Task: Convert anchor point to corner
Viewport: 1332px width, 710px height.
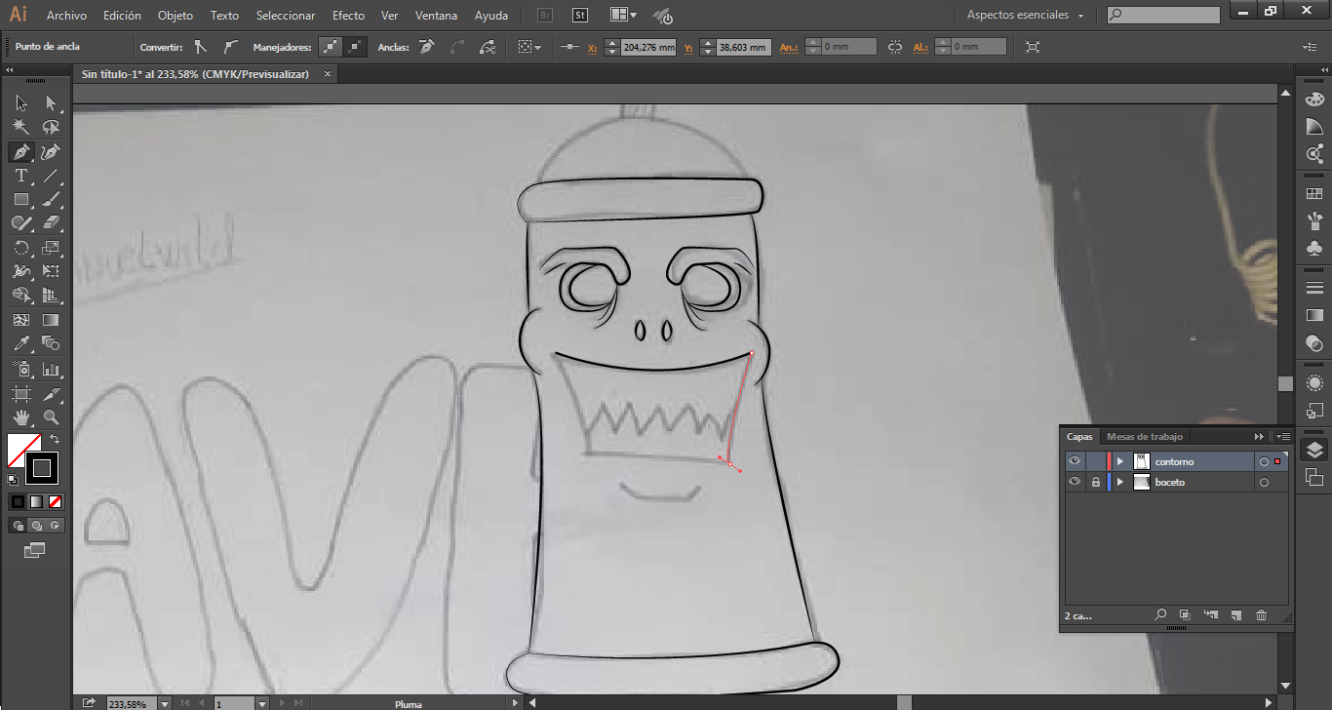Action: click(200, 47)
